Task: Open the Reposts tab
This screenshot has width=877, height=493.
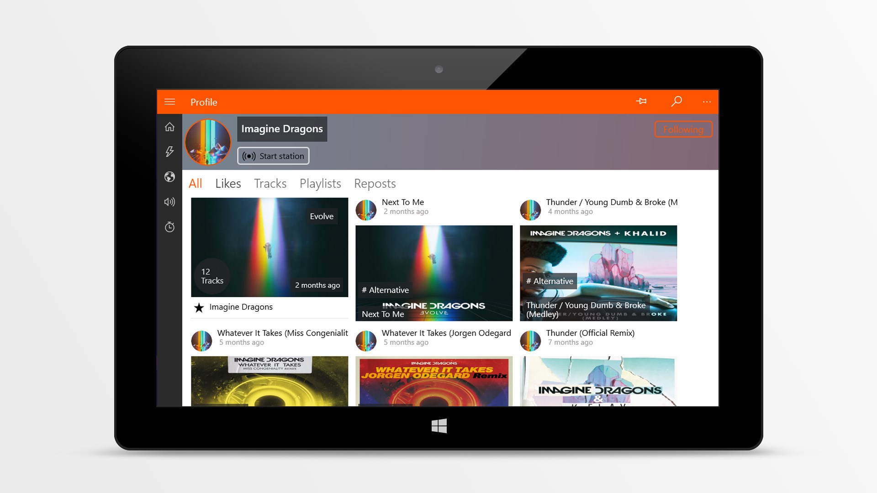Action: [375, 184]
